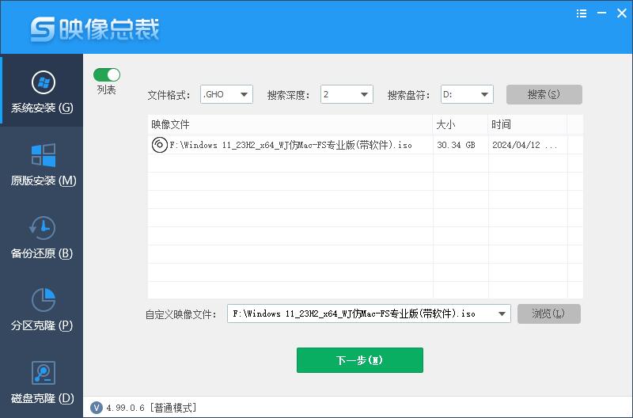633x418 pixels.
Task: Click the 浏览(L) browse button
Action: coord(548,313)
